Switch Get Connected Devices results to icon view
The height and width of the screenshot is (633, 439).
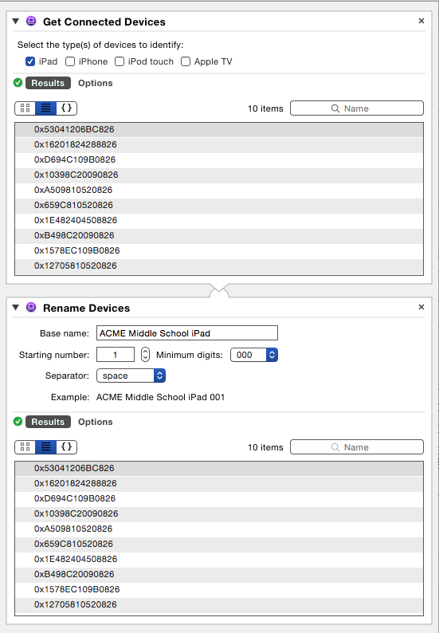[25, 108]
